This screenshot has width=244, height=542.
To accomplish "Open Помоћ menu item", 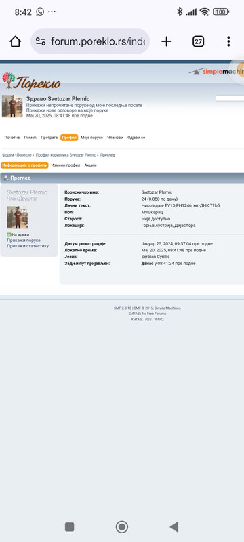I will click(30, 138).
